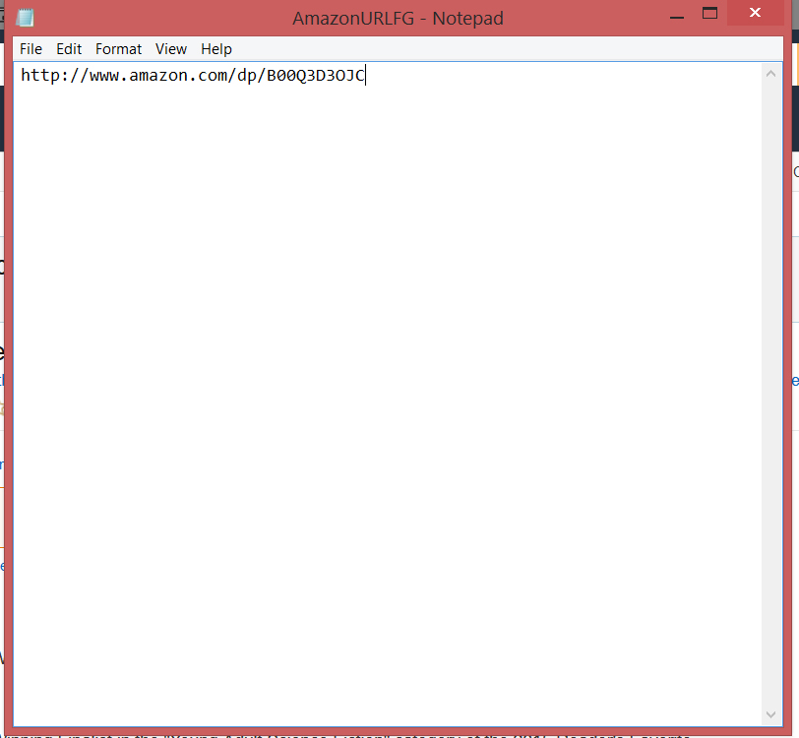799x738 pixels.
Task: Place cursor in the amazon.com URL text
Action: click(x=193, y=76)
